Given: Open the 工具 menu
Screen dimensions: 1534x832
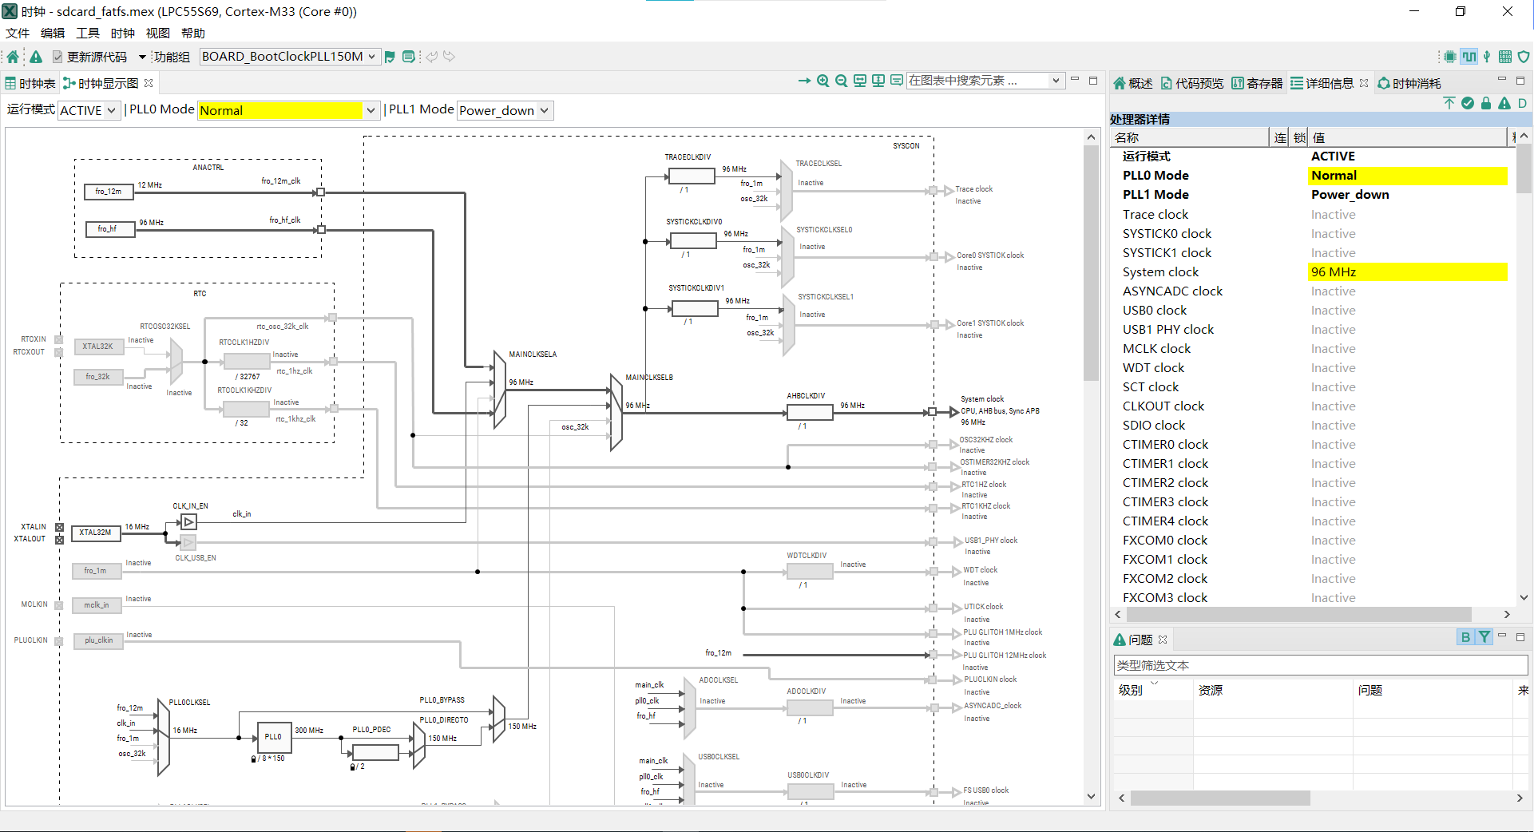Looking at the screenshot, I should coord(88,33).
